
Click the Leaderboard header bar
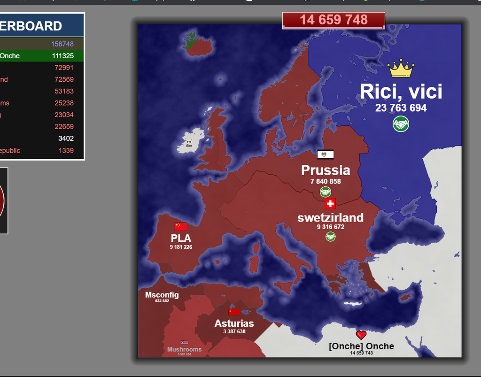pos(41,25)
